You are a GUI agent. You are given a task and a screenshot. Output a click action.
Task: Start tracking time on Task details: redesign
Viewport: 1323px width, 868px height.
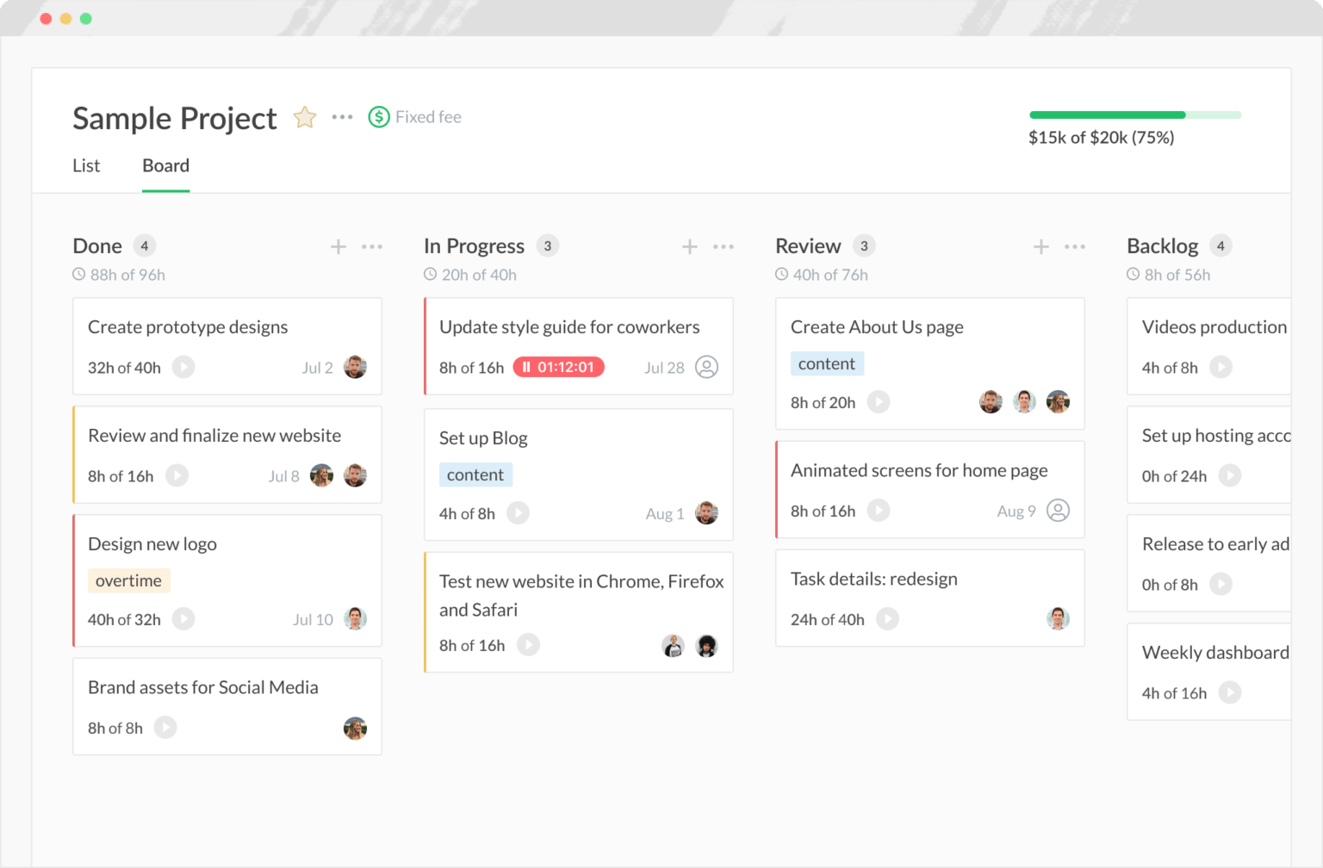click(888, 618)
